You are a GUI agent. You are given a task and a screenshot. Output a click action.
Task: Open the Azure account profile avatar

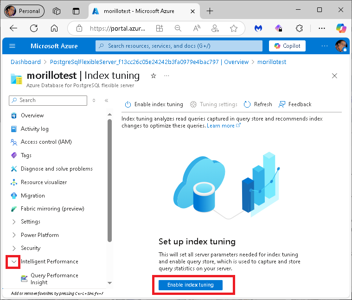(341, 46)
